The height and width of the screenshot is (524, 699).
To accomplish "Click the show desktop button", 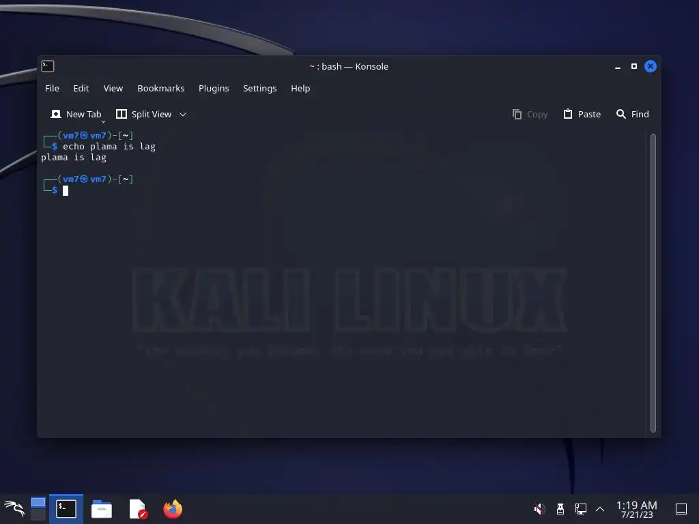I will point(681,509).
